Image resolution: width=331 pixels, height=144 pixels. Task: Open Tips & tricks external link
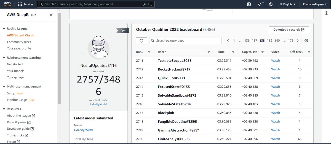click(x=18, y=135)
